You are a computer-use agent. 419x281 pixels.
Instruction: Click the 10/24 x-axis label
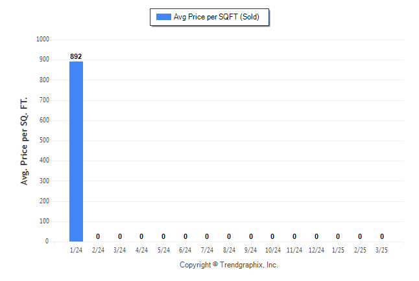point(272,250)
